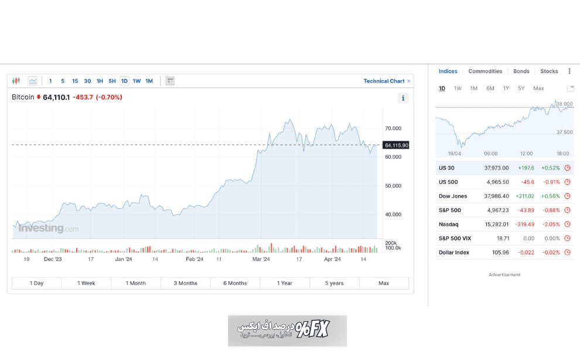580x351 pixels.
Task: Click the US 30 value 37,973.00
Action: tap(496, 168)
